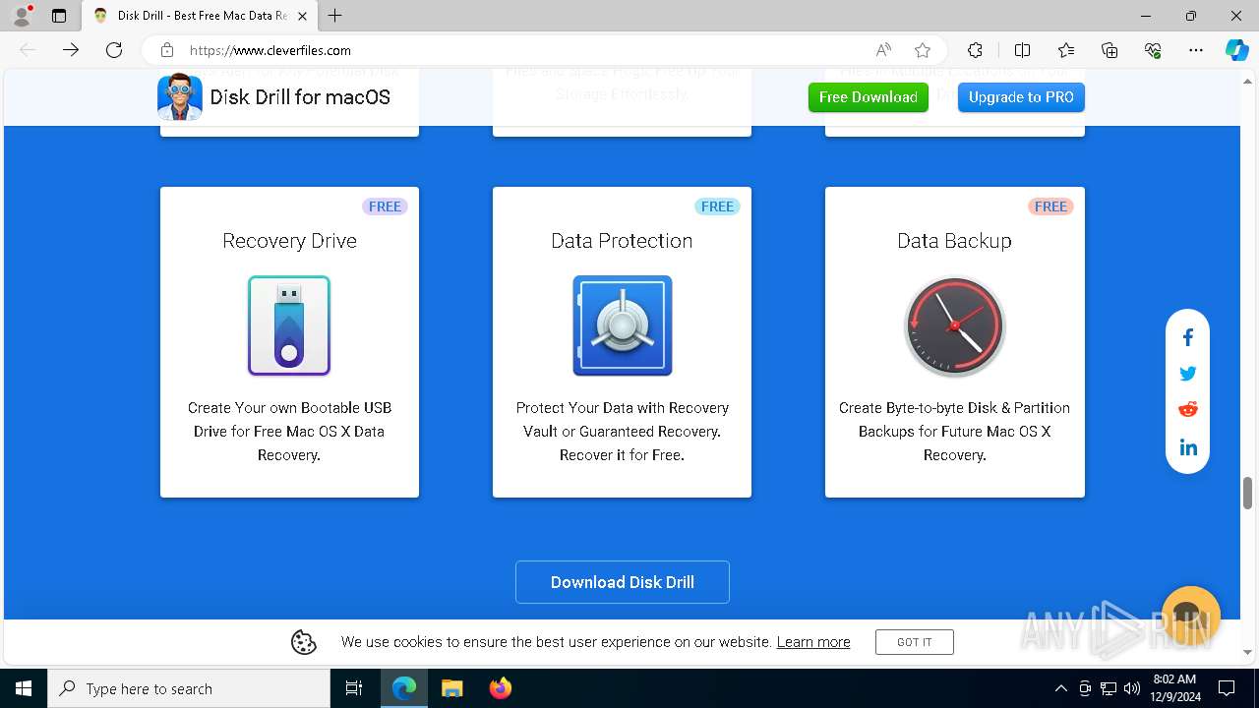Image resolution: width=1259 pixels, height=708 pixels.
Task: Click the Disk Drill for macOS title
Action: pyautogui.click(x=300, y=97)
